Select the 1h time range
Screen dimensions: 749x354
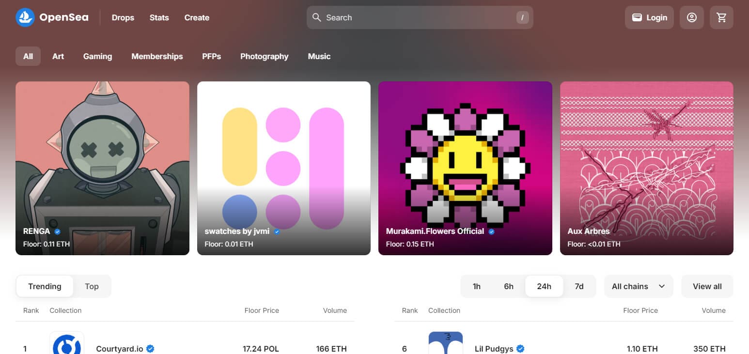click(x=477, y=286)
